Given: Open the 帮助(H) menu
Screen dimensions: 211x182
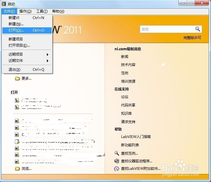Looking at the screenshot, I should (58, 11).
